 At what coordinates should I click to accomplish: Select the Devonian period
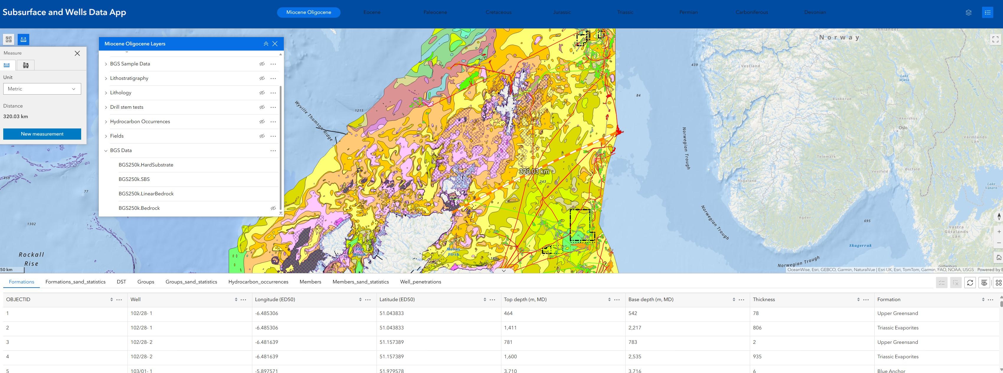(815, 12)
